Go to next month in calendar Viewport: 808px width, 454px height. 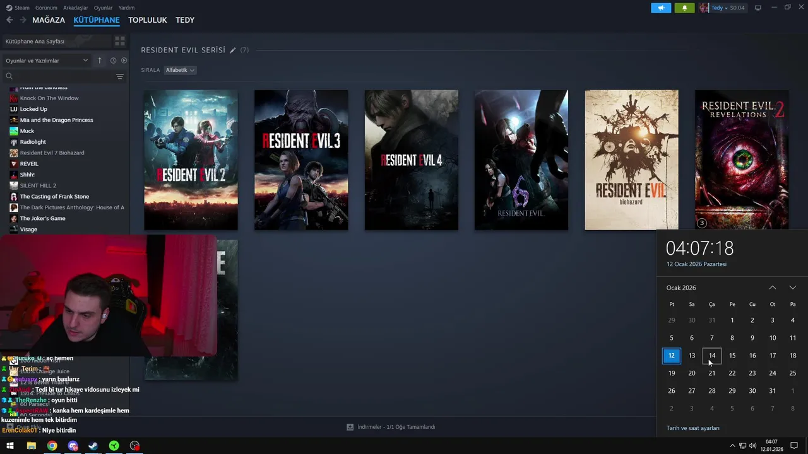(x=793, y=288)
